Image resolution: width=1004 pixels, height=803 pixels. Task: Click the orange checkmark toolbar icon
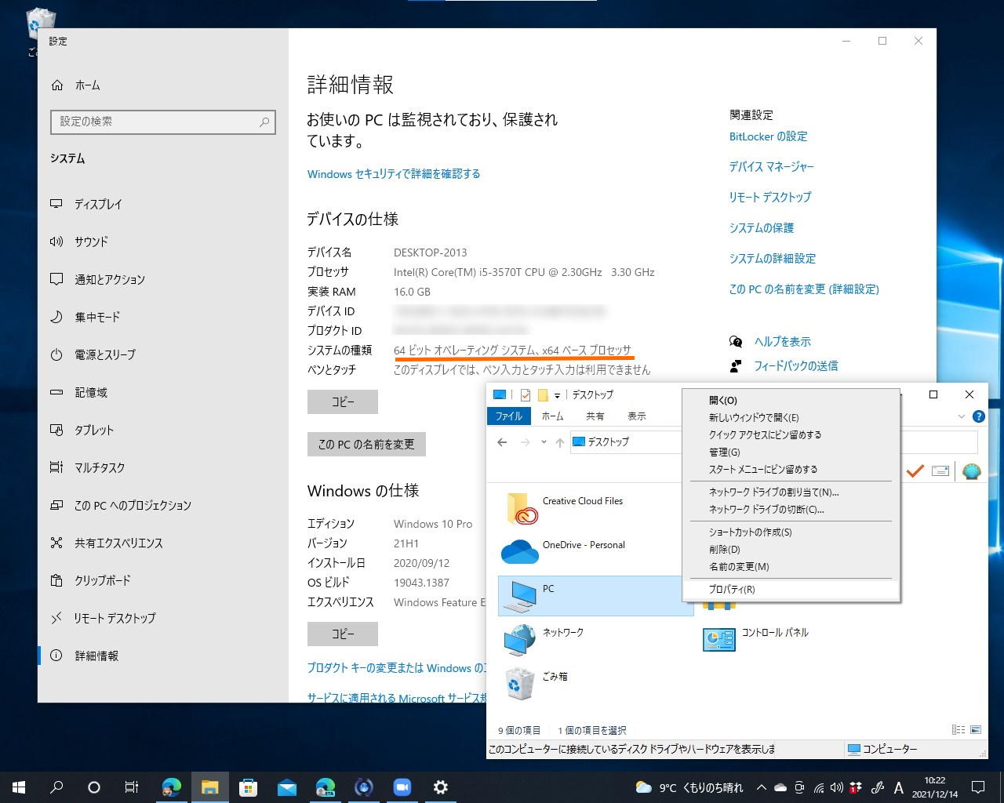point(915,471)
